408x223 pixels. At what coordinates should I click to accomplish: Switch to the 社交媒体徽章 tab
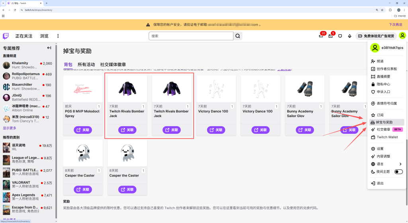click(x=113, y=65)
